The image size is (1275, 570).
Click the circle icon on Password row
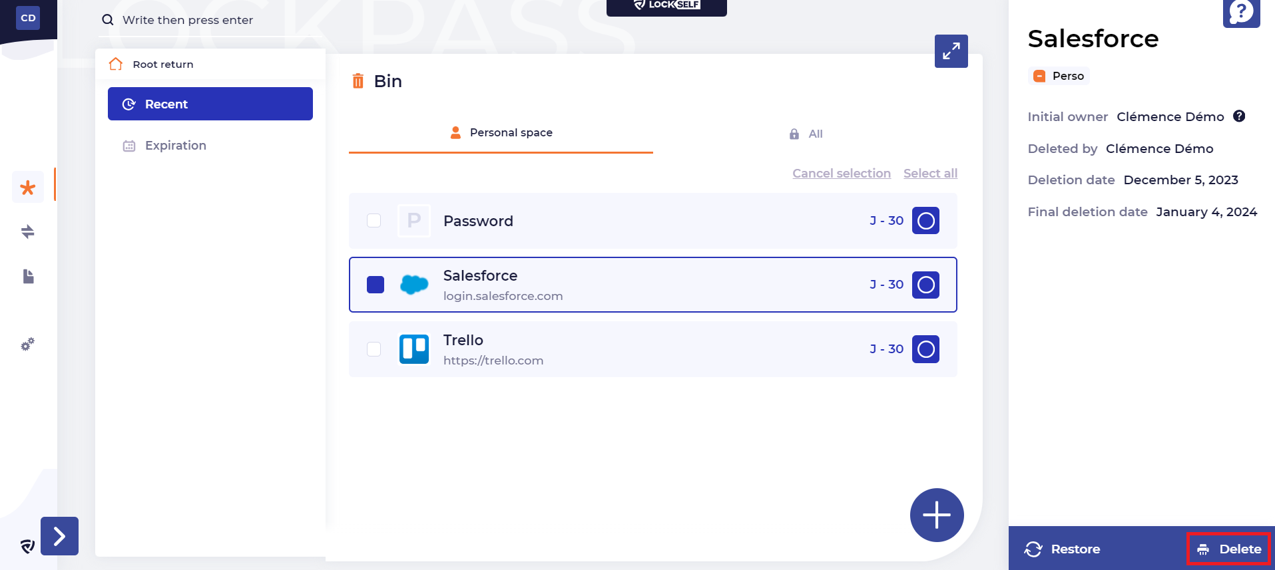pyautogui.click(x=925, y=221)
